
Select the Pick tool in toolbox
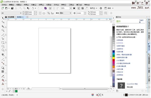point(3,18)
